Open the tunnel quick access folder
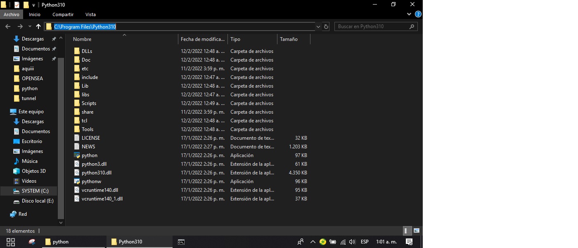Screen dimensions: 578x248 click(x=29, y=98)
